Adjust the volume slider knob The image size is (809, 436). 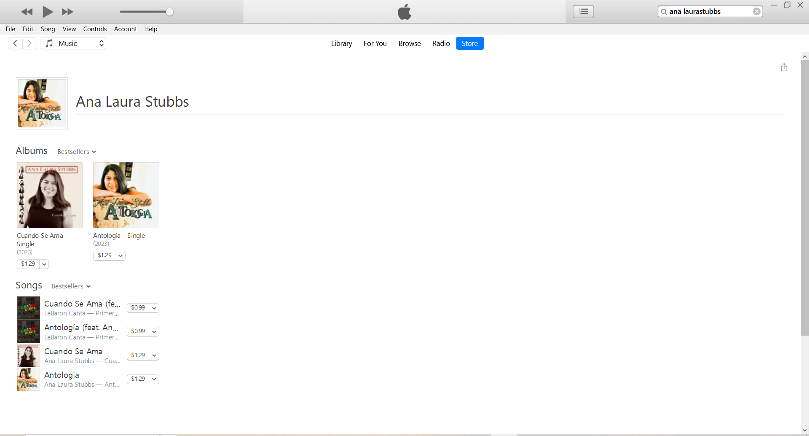click(x=169, y=12)
